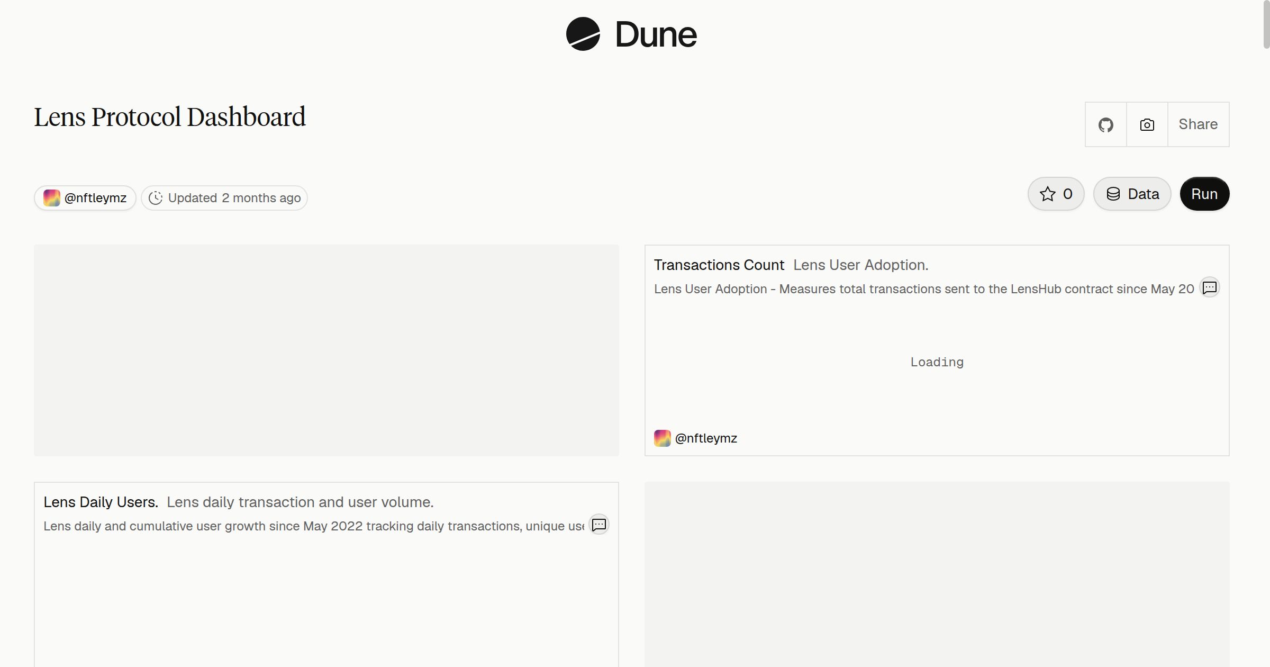The image size is (1270, 667).
Task: Click the Lens Protocol Dashboard heading
Action: click(170, 117)
